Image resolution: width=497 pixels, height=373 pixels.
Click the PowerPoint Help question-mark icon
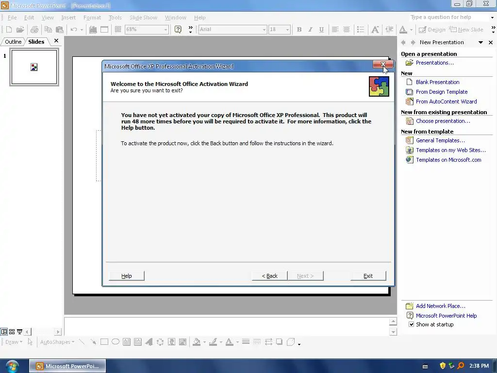click(x=178, y=30)
